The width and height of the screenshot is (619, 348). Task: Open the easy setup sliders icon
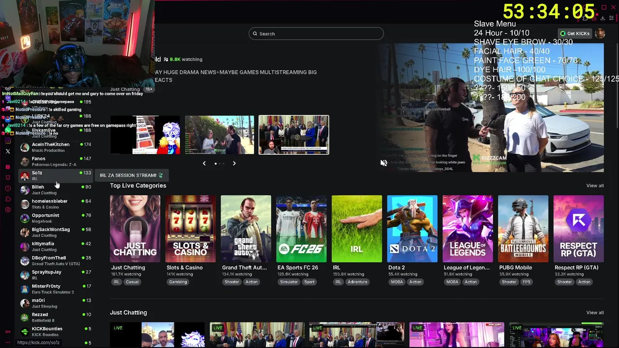[611, 18]
